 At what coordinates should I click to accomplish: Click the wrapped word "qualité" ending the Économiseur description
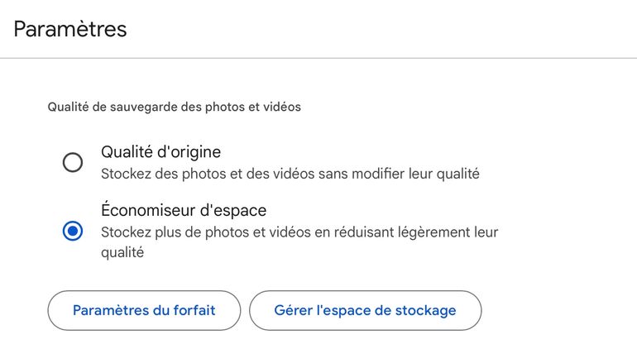122,253
